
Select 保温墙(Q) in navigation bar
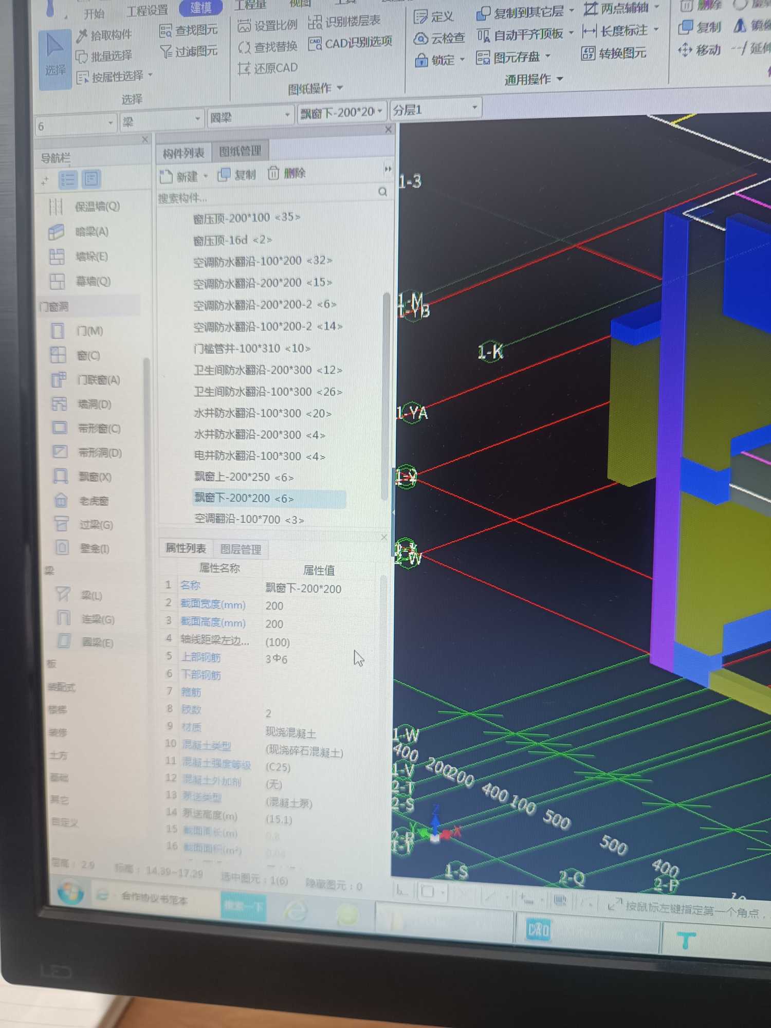[x=85, y=207]
